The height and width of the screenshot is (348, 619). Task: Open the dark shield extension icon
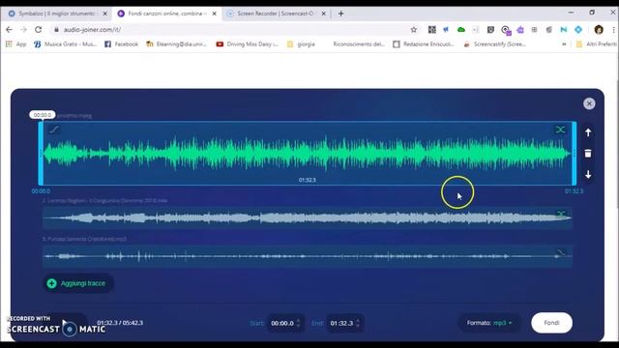pos(490,30)
